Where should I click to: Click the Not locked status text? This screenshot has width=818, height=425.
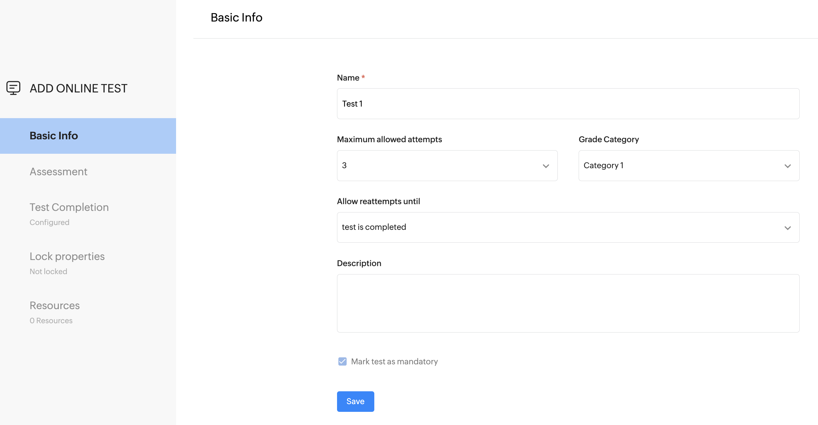(x=49, y=272)
